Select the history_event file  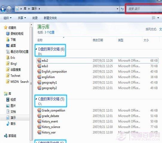pos(48,121)
